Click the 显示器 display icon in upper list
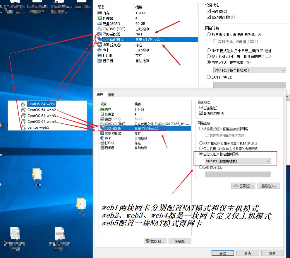 100,60
